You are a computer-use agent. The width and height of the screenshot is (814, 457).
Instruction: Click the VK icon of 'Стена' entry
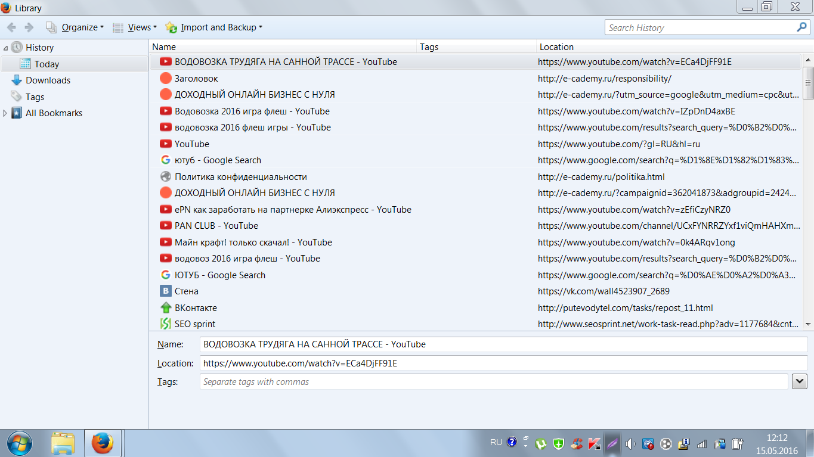166,291
